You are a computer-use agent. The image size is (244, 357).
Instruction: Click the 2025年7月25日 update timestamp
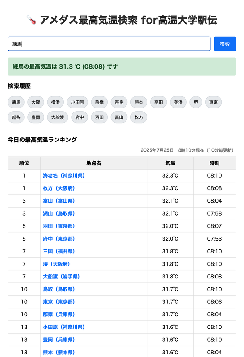(x=187, y=150)
